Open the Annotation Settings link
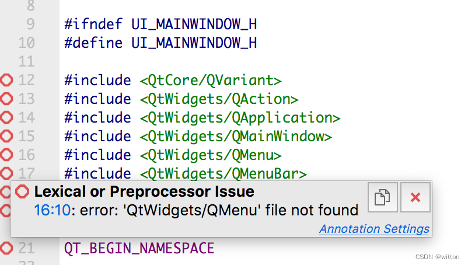 (x=374, y=229)
